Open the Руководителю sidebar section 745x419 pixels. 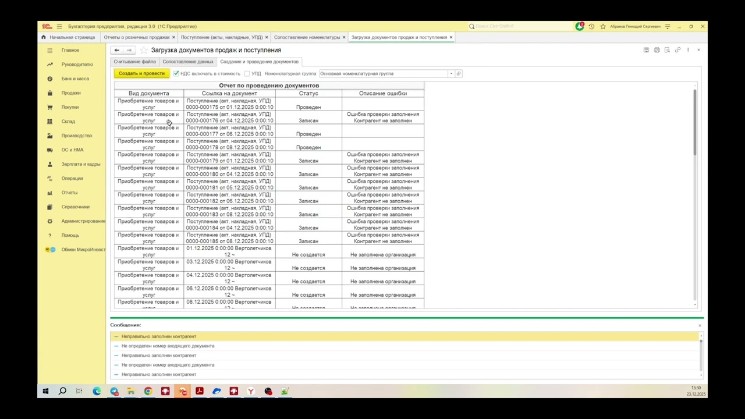click(x=77, y=65)
